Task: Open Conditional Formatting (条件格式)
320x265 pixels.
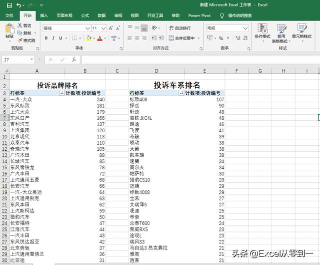Action: point(262,33)
